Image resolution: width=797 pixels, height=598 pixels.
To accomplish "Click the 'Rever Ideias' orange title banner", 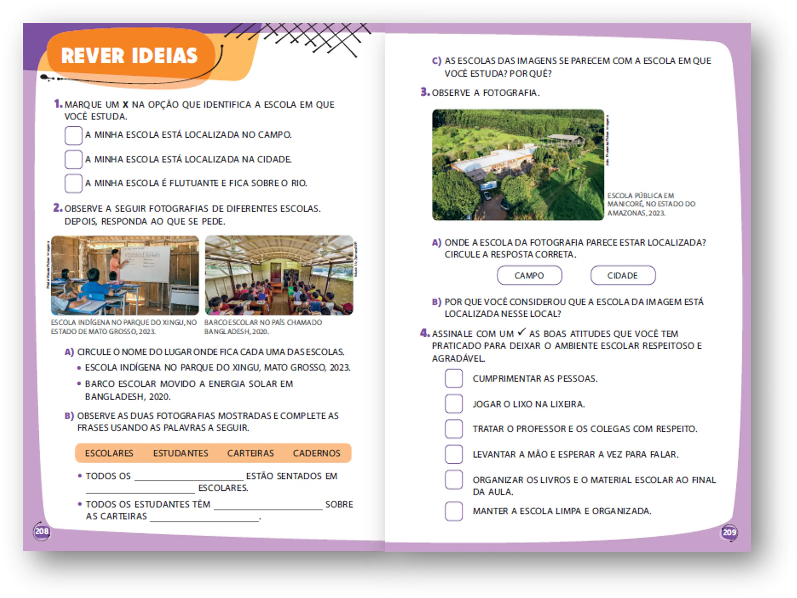I will pos(130,56).
